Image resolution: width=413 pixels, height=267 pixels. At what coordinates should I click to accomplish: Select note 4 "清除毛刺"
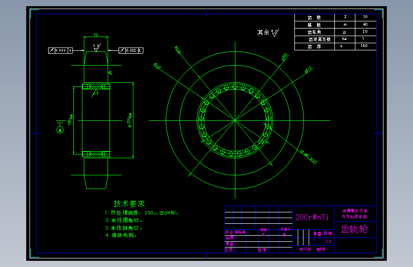point(121,235)
